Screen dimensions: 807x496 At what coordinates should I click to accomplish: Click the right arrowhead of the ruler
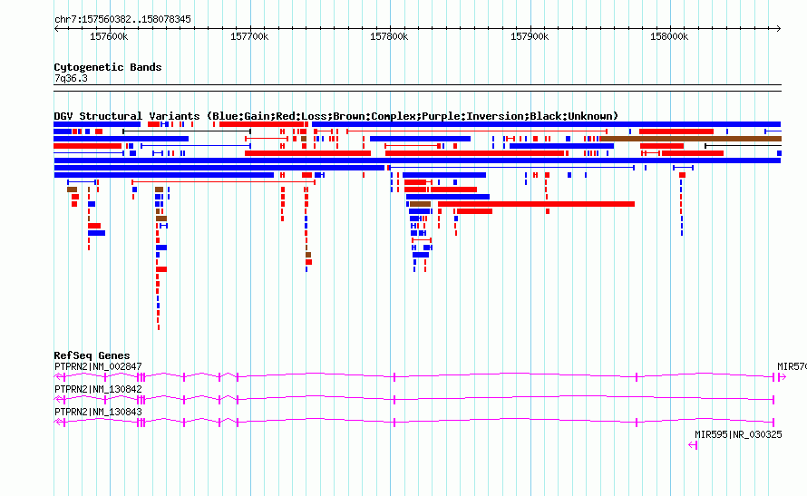779,29
